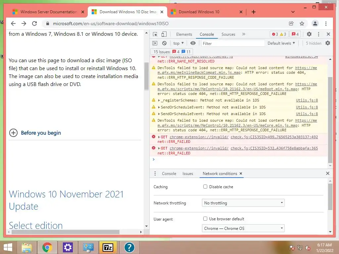Switch to the Elements panel tab
The width and height of the screenshot is (339, 254).
184,34
